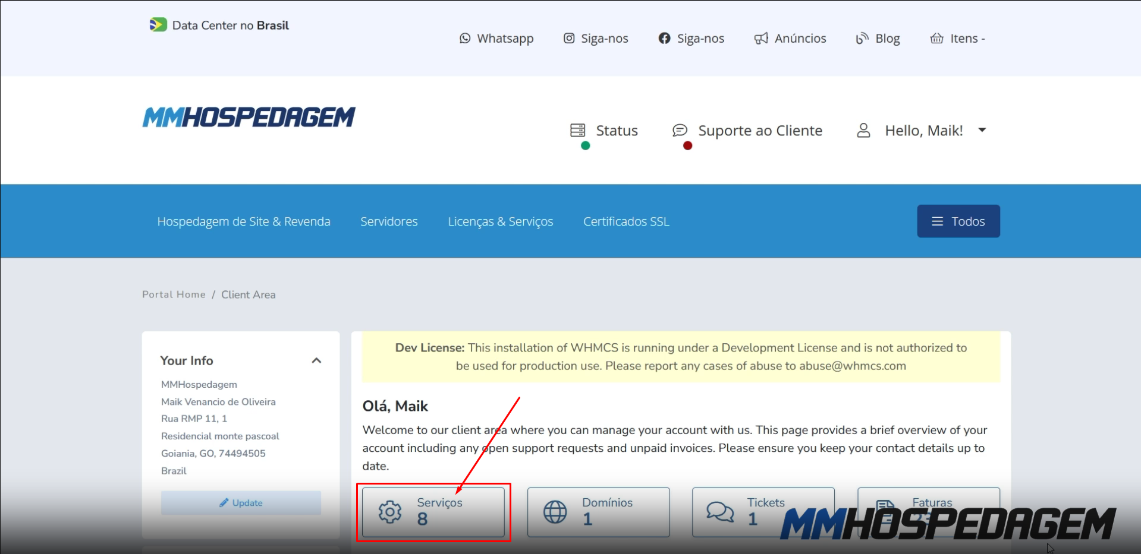
Task: Click the Blog feed icon
Action: coord(862,39)
